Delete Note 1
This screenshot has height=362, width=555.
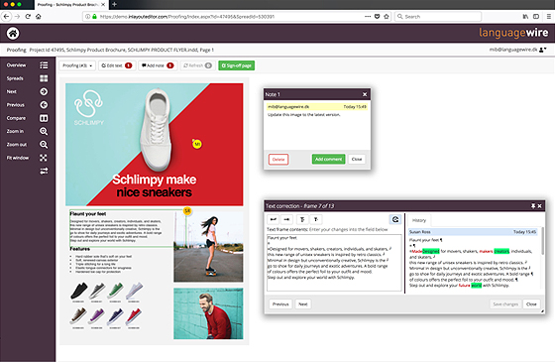pyautogui.click(x=278, y=160)
